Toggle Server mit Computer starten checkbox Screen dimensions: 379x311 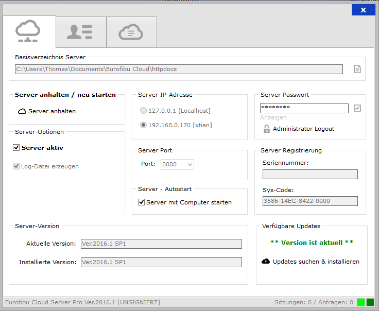pyautogui.click(x=141, y=202)
